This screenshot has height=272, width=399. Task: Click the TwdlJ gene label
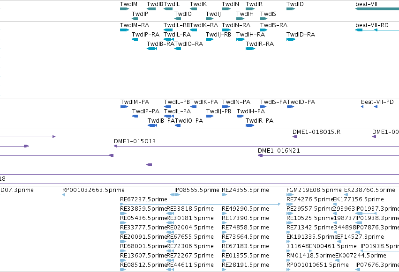[213, 14]
